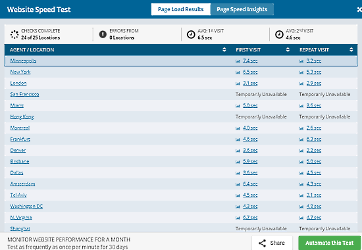Open the Frankfurt location link
The width and height of the screenshot is (362, 250).
point(20,139)
